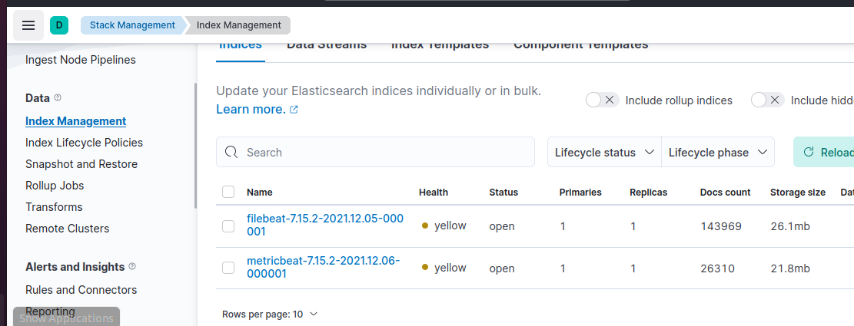Open the hamburger navigation menu
This screenshot has width=854, height=326.
28,25
